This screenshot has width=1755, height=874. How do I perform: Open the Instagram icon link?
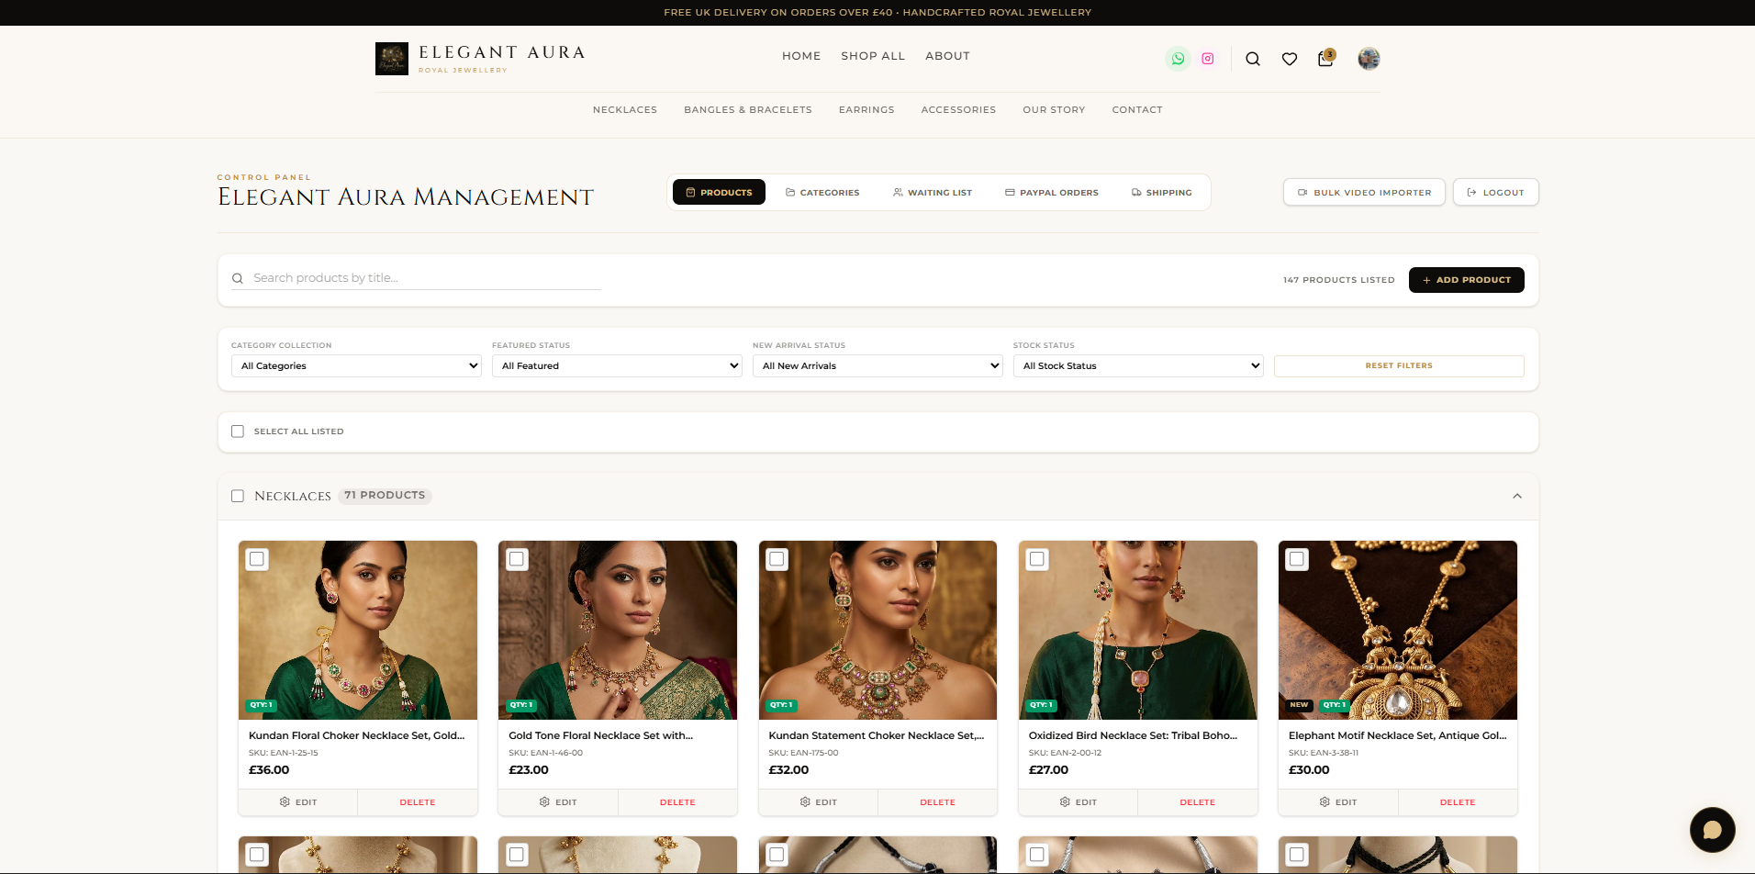[x=1208, y=59]
